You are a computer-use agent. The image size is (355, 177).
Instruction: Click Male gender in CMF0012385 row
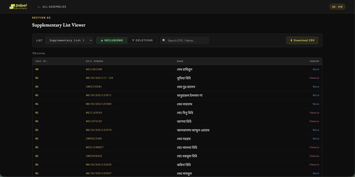316,139
